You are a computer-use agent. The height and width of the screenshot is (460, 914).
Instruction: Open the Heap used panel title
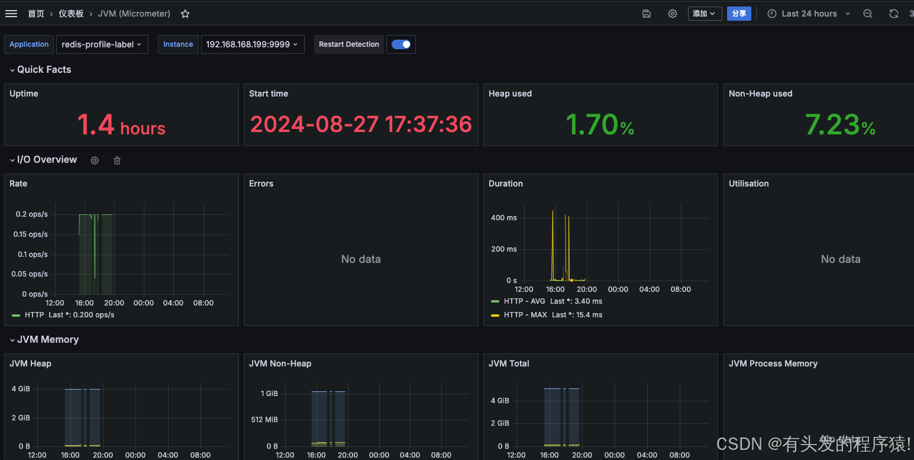[x=510, y=94]
